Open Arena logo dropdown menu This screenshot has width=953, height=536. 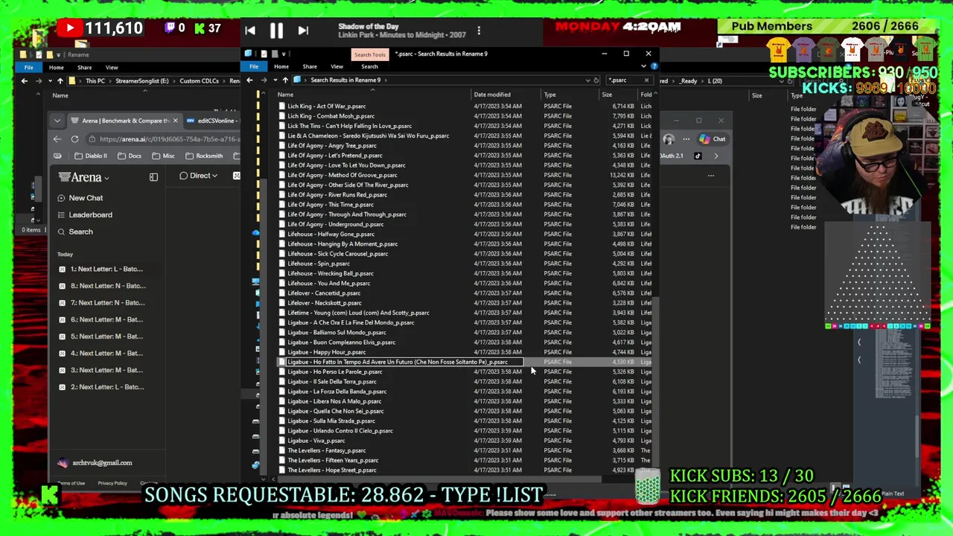(x=84, y=177)
